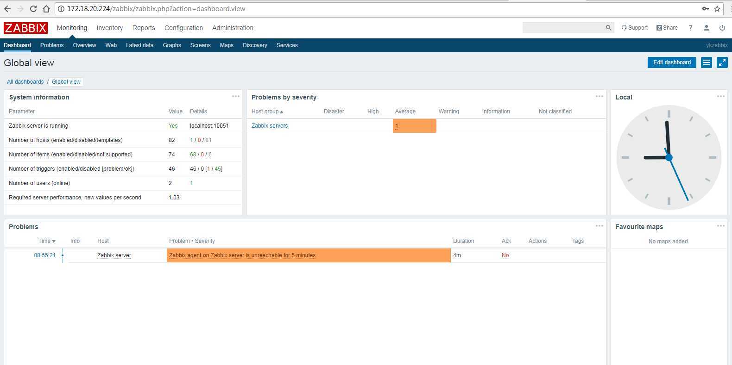Open Problems widget menu dots

(599, 226)
